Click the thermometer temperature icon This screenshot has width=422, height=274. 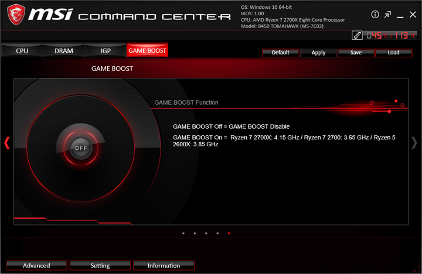[x=357, y=35]
